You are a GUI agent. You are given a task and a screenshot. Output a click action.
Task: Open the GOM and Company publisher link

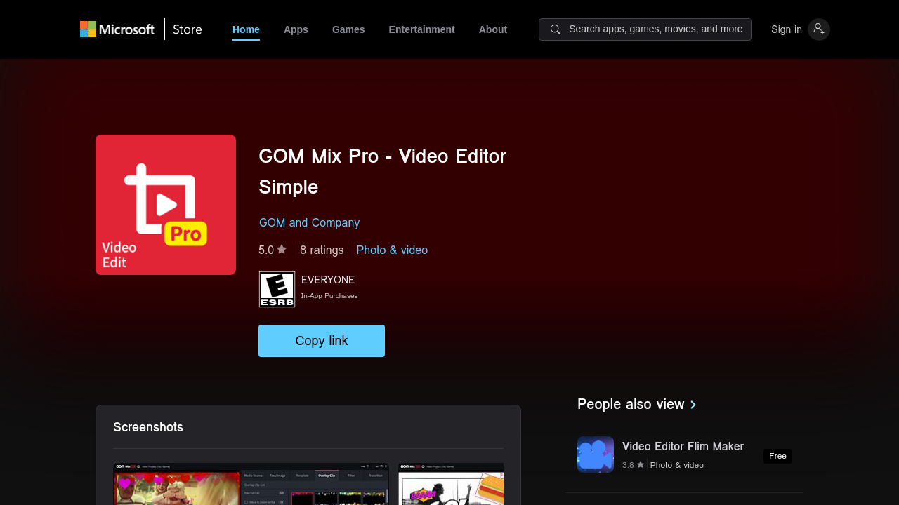(309, 222)
